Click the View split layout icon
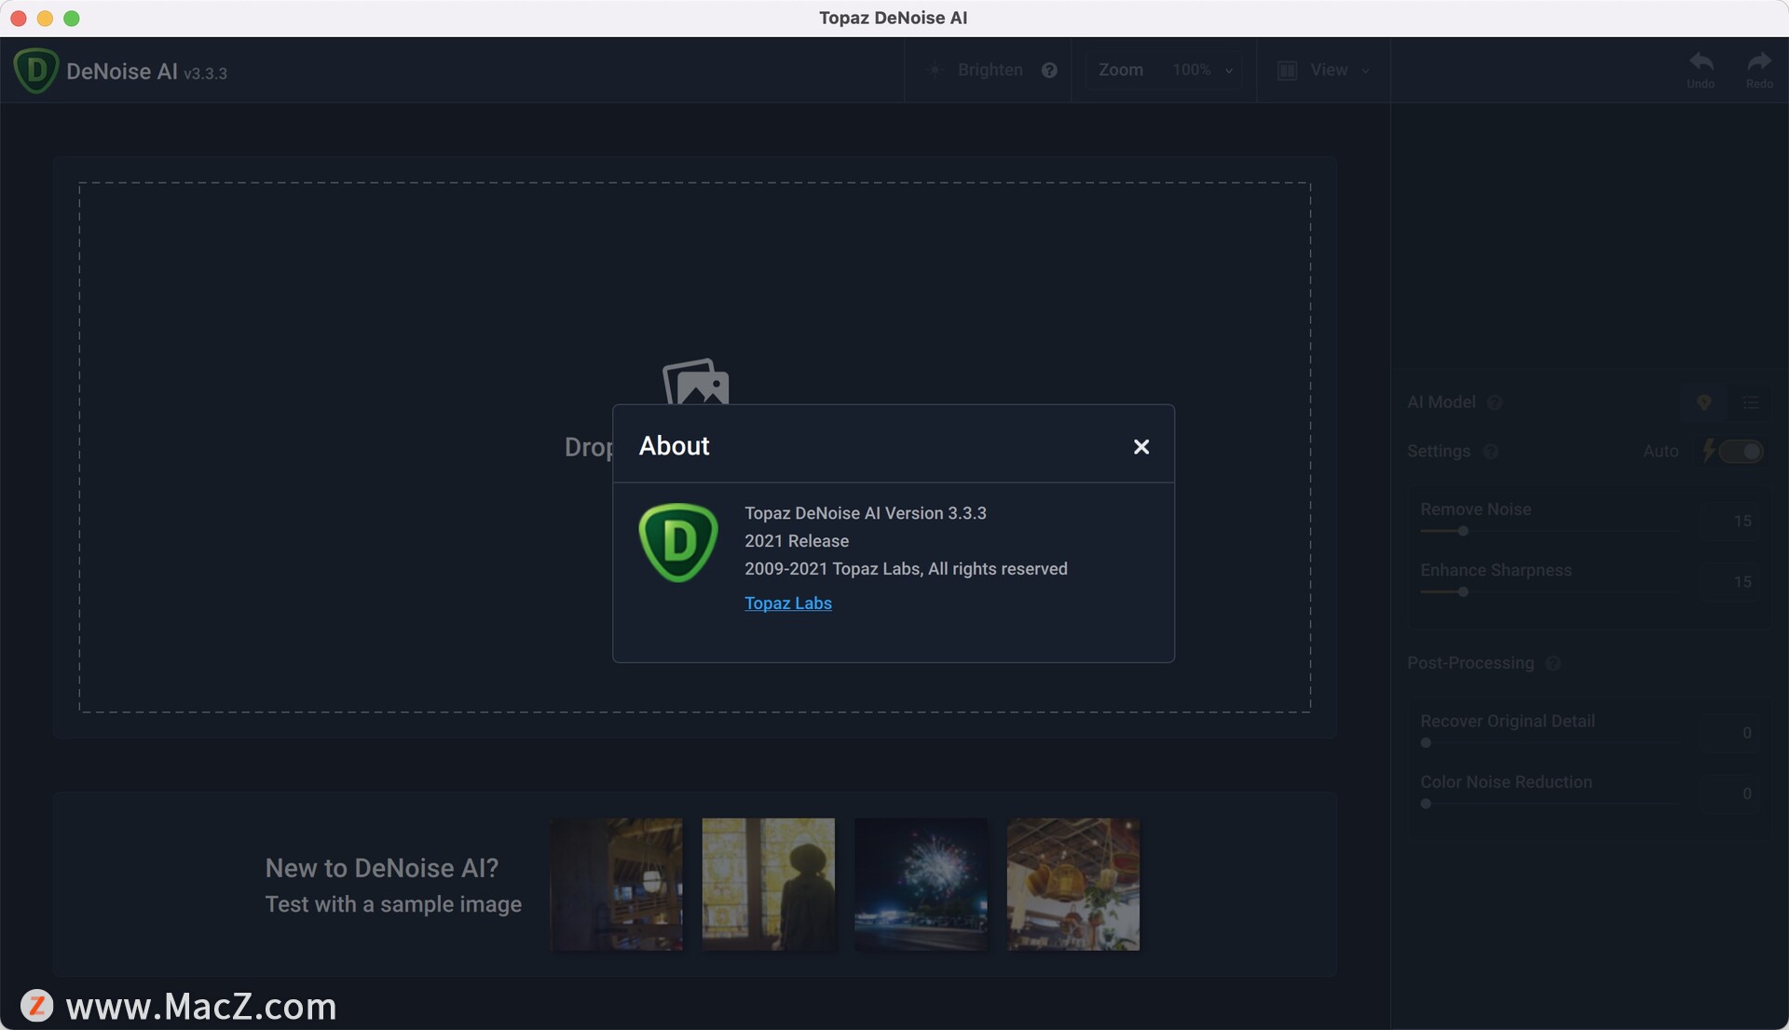This screenshot has height=1030, width=1789. [1287, 71]
